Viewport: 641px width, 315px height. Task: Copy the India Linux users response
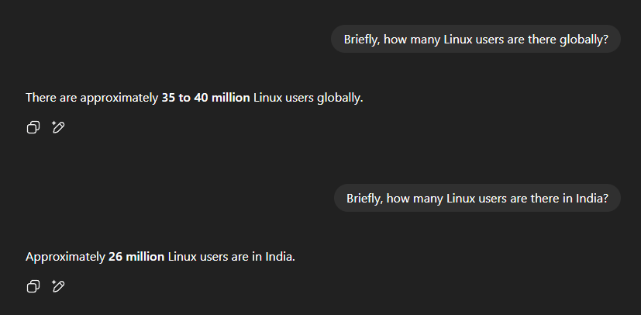click(x=33, y=286)
